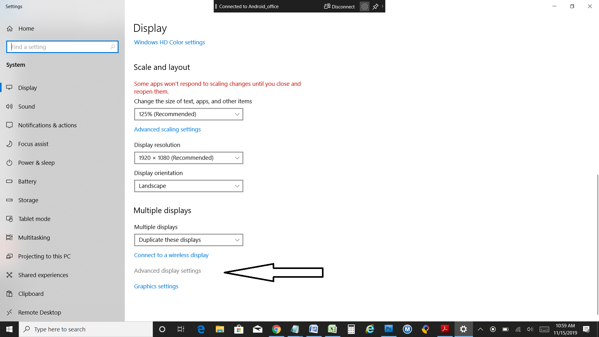Click the Disconnect button on the connection bar
The width and height of the screenshot is (599, 337).
339,7
